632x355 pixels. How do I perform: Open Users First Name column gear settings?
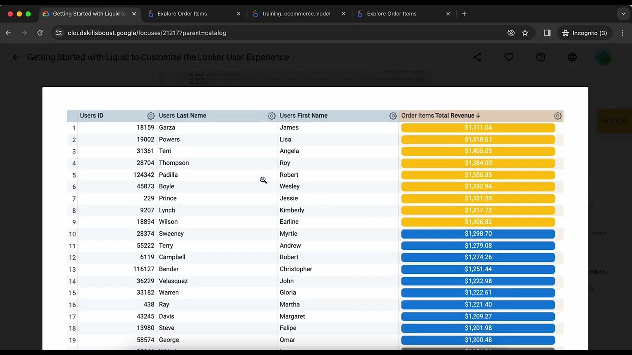tap(393, 116)
